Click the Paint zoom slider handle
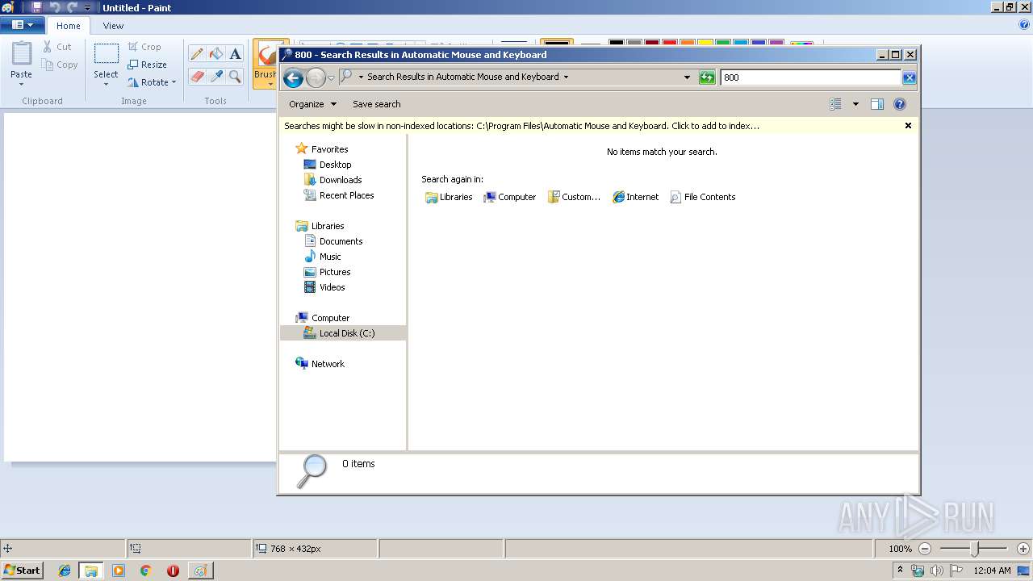This screenshot has width=1033, height=581. click(x=975, y=549)
